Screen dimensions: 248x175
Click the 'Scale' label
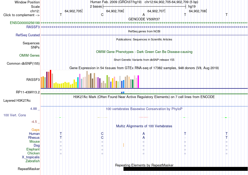click(35, 7)
